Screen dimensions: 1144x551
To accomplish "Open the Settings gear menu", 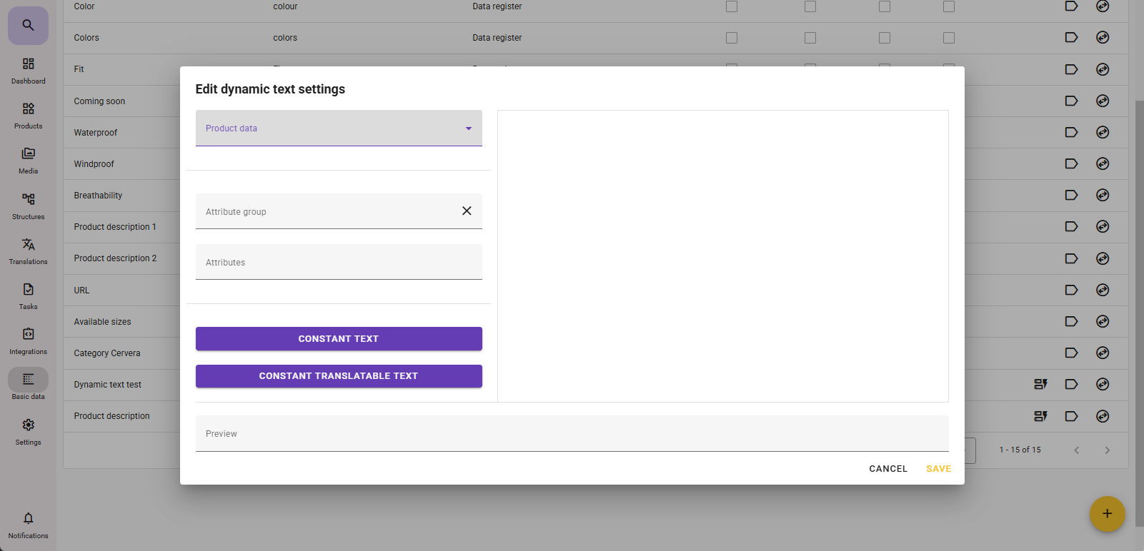I will click(x=28, y=432).
